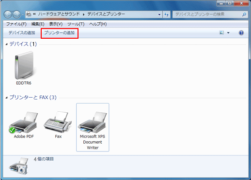
Task: Open the ツール(T) menu
Action: [x=76, y=24]
